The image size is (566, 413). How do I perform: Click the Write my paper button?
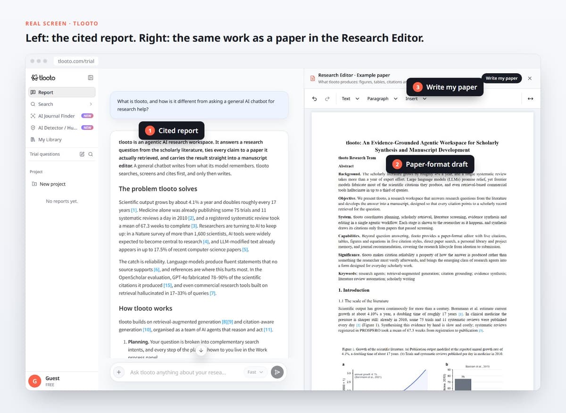501,78
